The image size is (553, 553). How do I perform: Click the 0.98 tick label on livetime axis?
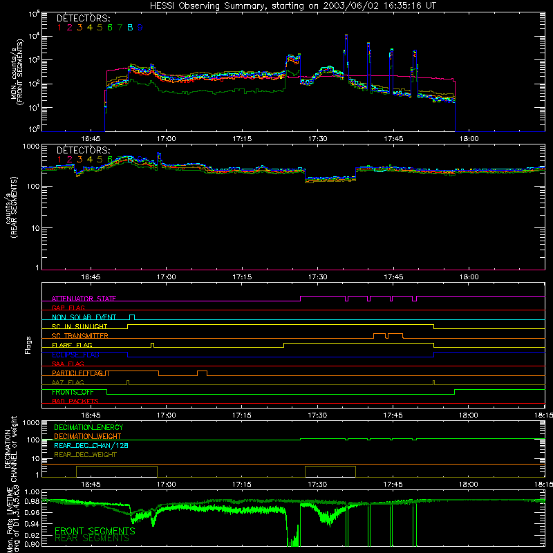(32, 502)
